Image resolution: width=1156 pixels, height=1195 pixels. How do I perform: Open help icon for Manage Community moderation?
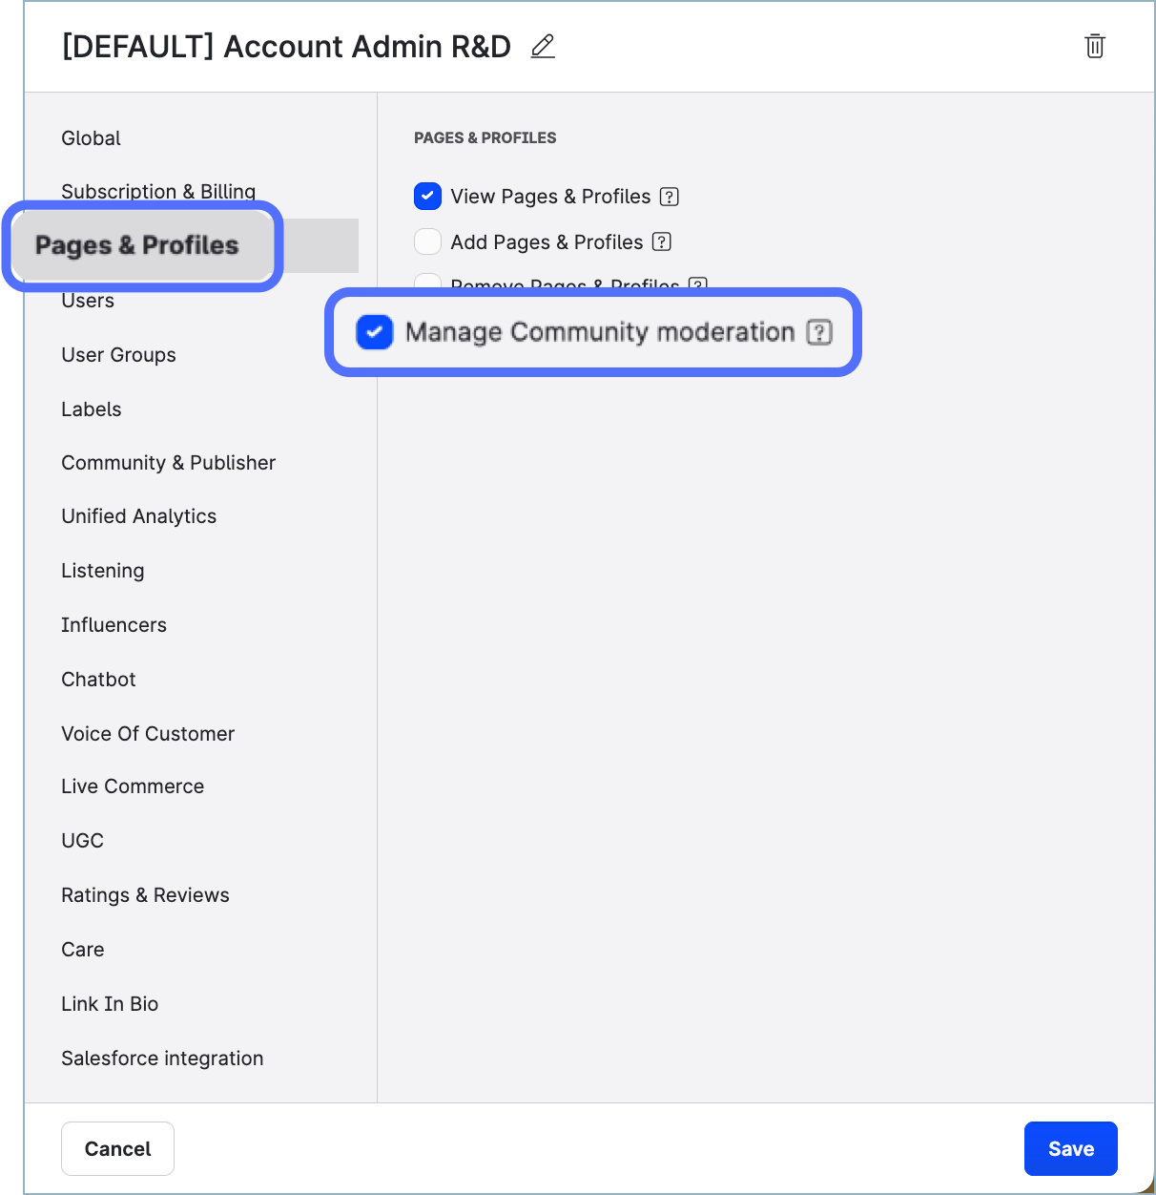[819, 332]
